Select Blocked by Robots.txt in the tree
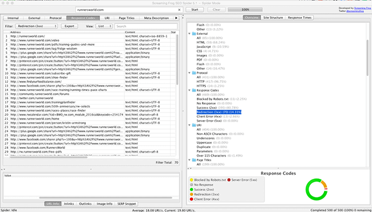Viewport: 372px width, 212px height. 221,99
